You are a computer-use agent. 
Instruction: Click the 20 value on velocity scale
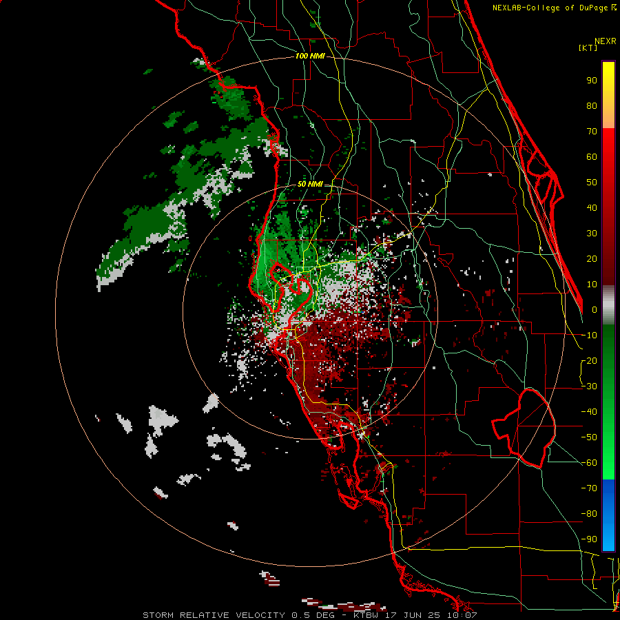[x=592, y=259]
